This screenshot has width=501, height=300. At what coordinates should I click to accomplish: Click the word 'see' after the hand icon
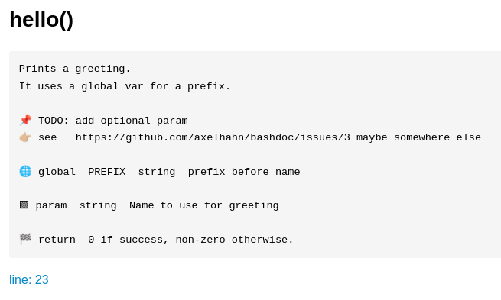[47, 138]
